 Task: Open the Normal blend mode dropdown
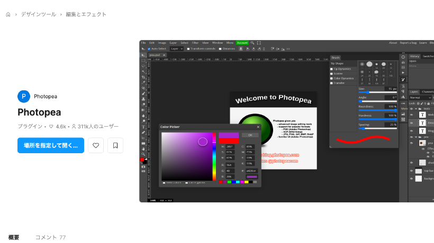pos(420,98)
